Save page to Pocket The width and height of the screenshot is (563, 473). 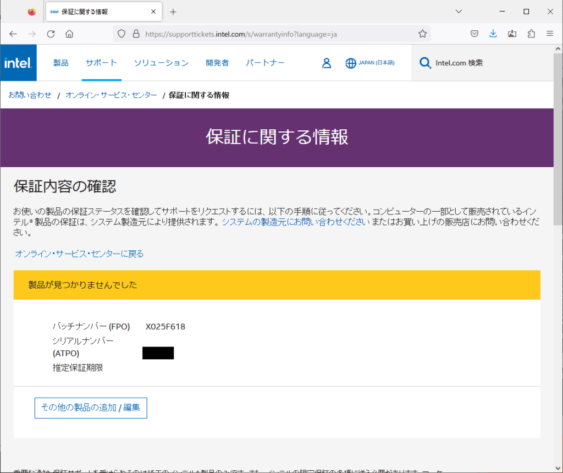pos(474,34)
